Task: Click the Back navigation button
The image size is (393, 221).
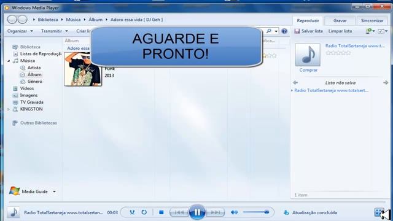Action: click(12, 20)
